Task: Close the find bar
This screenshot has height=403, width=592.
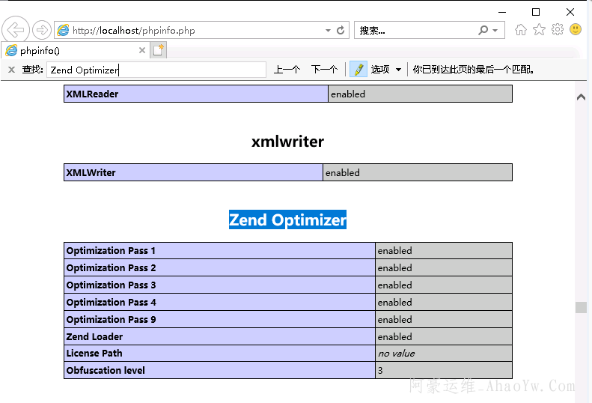Action: pyautogui.click(x=11, y=70)
